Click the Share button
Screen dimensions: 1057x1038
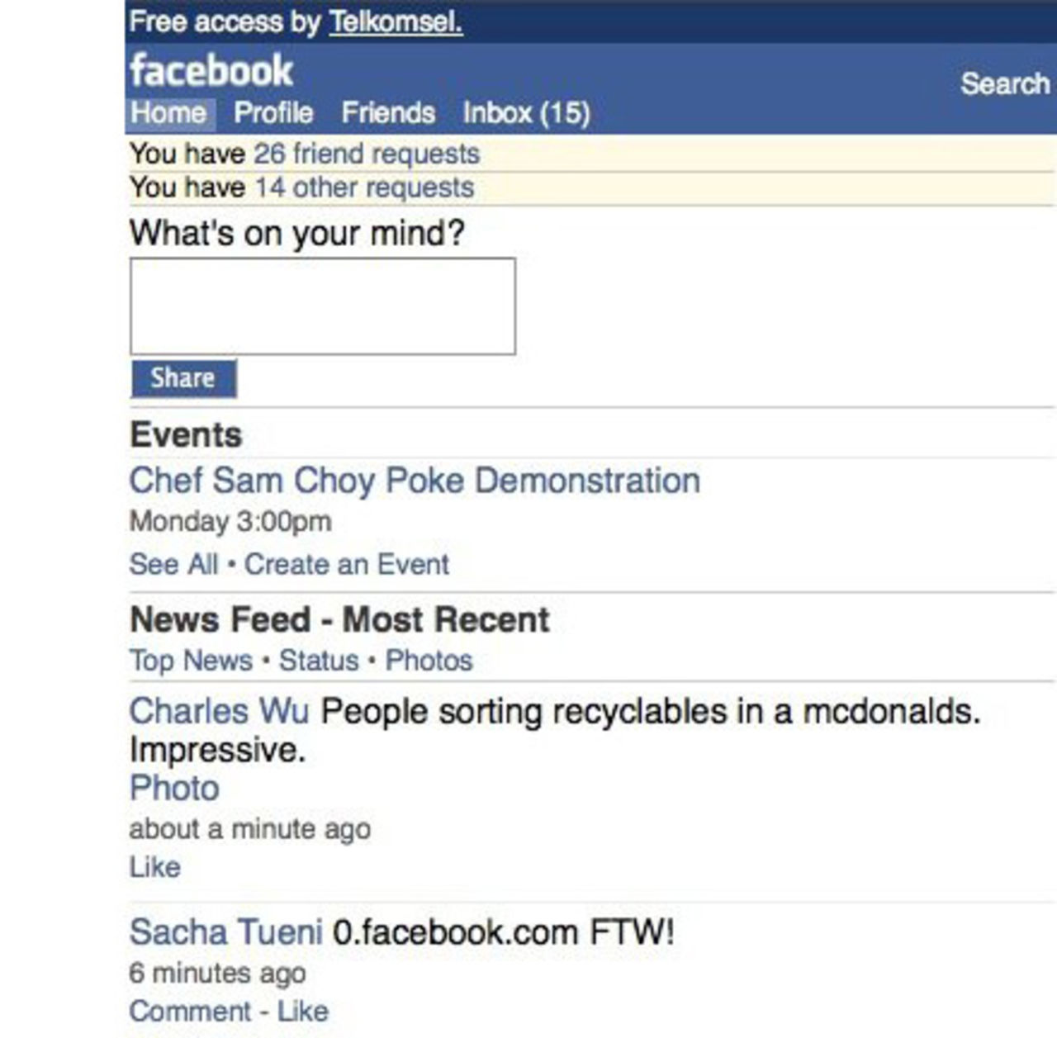182,377
